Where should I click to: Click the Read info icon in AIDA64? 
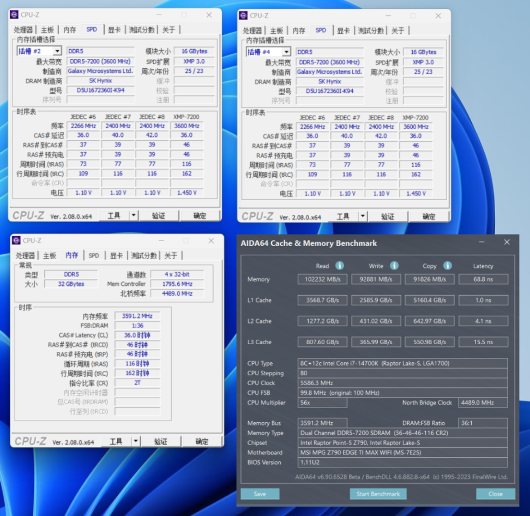(339, 266)
